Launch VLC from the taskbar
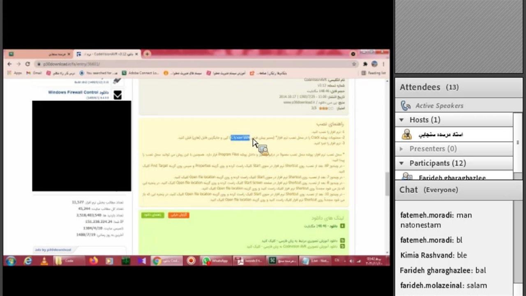 click(44, 261)
